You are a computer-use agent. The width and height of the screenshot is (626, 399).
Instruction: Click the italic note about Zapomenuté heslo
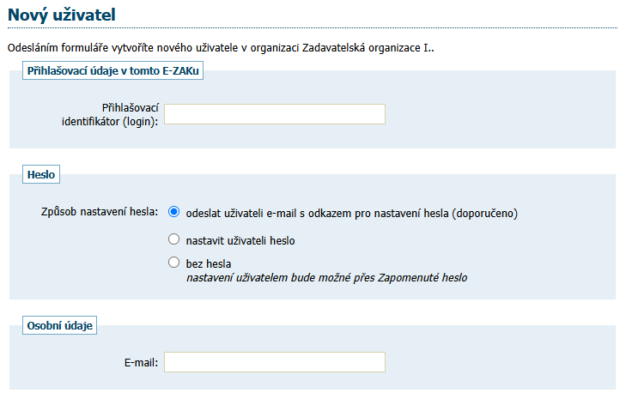[326, 277]
